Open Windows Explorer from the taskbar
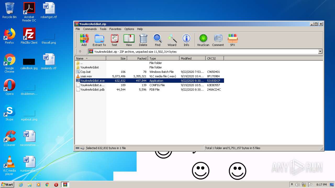Image resolution: width=335 pixels, height=188 pixels. [30, 185]
